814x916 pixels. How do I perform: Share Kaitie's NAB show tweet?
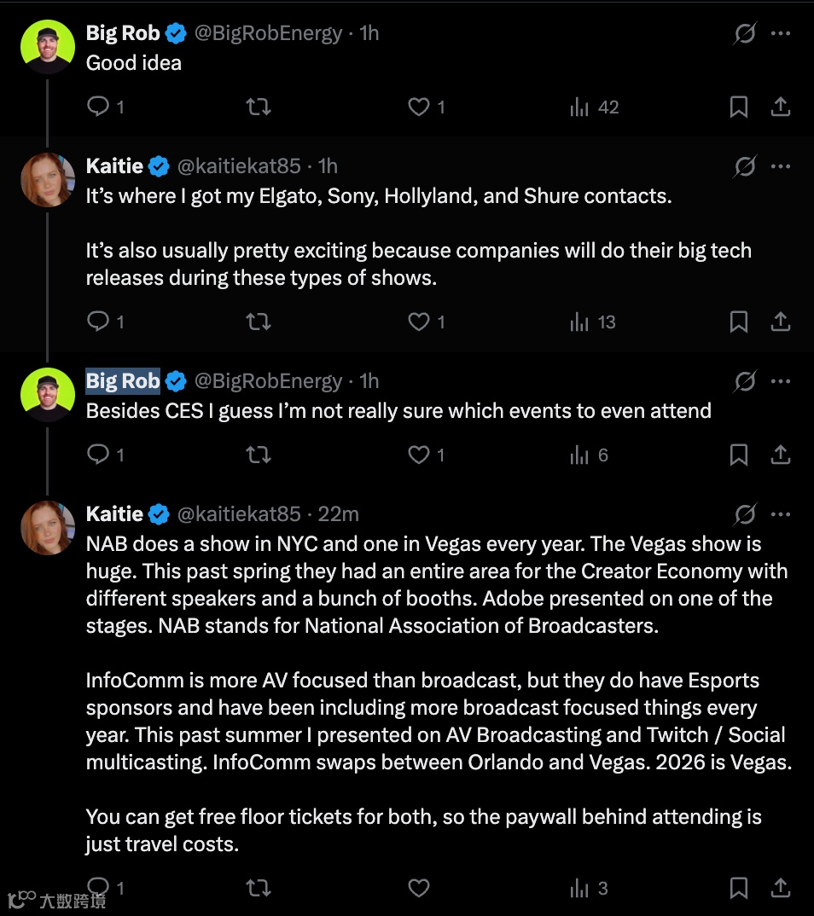[780, 888]
